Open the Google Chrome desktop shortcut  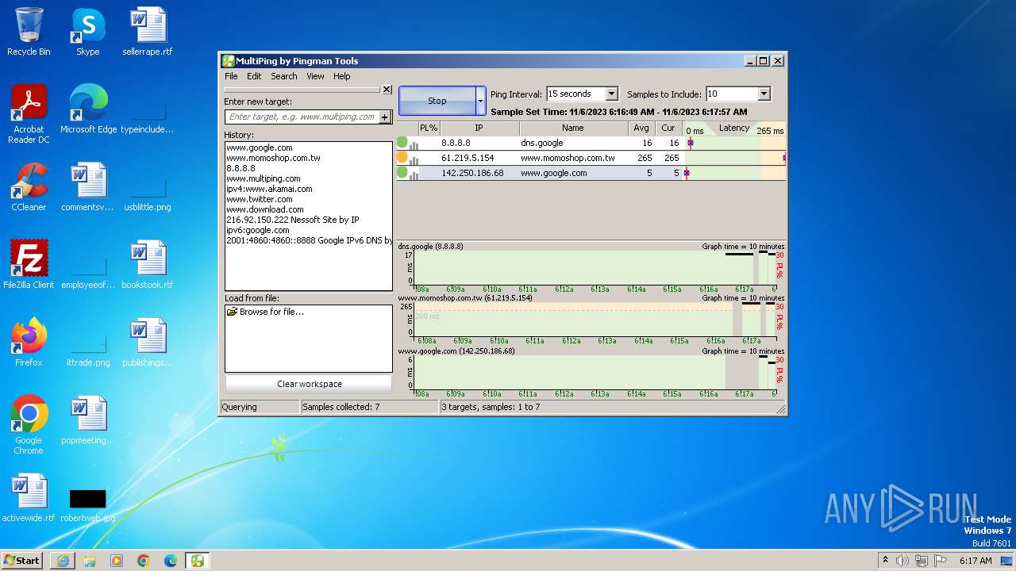pyautogui.click(x=29, y=425)
